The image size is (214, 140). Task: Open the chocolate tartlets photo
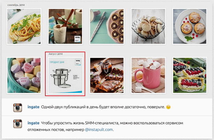tap(107, 26)
